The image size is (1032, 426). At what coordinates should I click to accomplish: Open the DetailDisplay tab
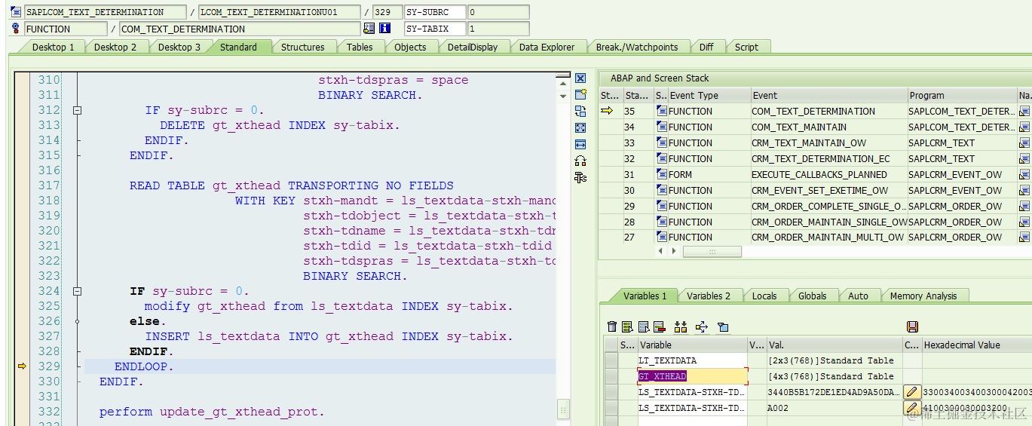click(473, 47)
